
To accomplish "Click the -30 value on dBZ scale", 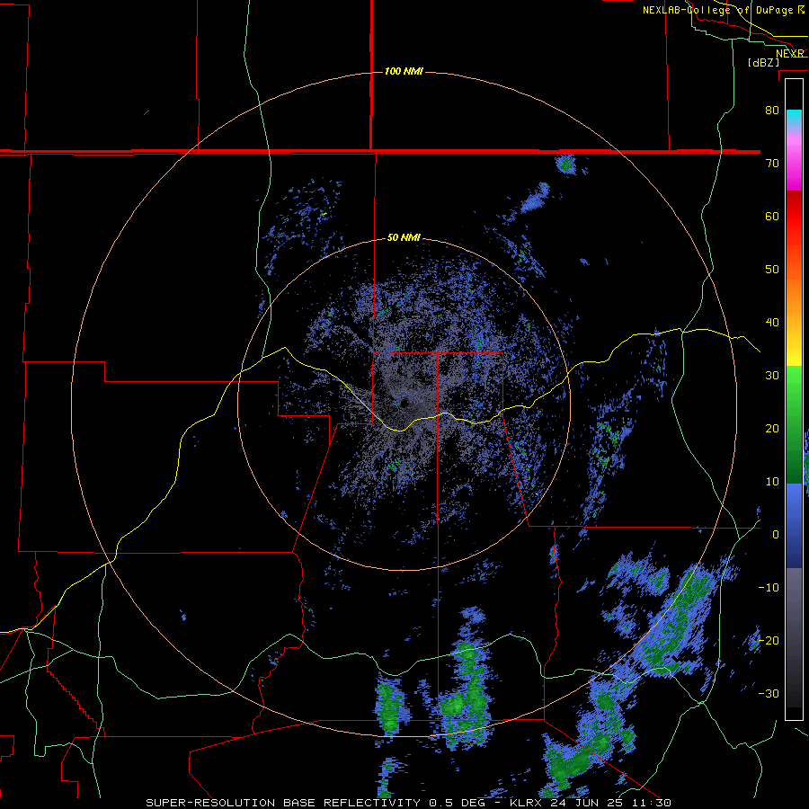I will [x=769, y=693].
